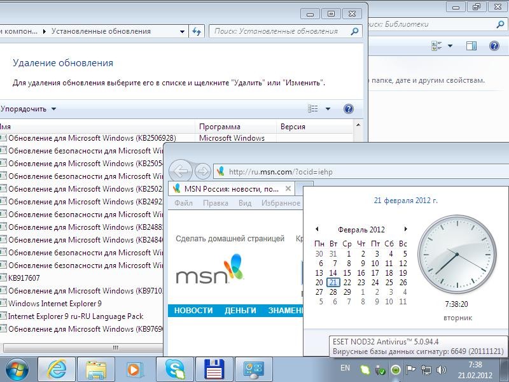This screenshot has height=382, width=509.
Task: Select day 29 in the calendar
Action: click(347, 292)
